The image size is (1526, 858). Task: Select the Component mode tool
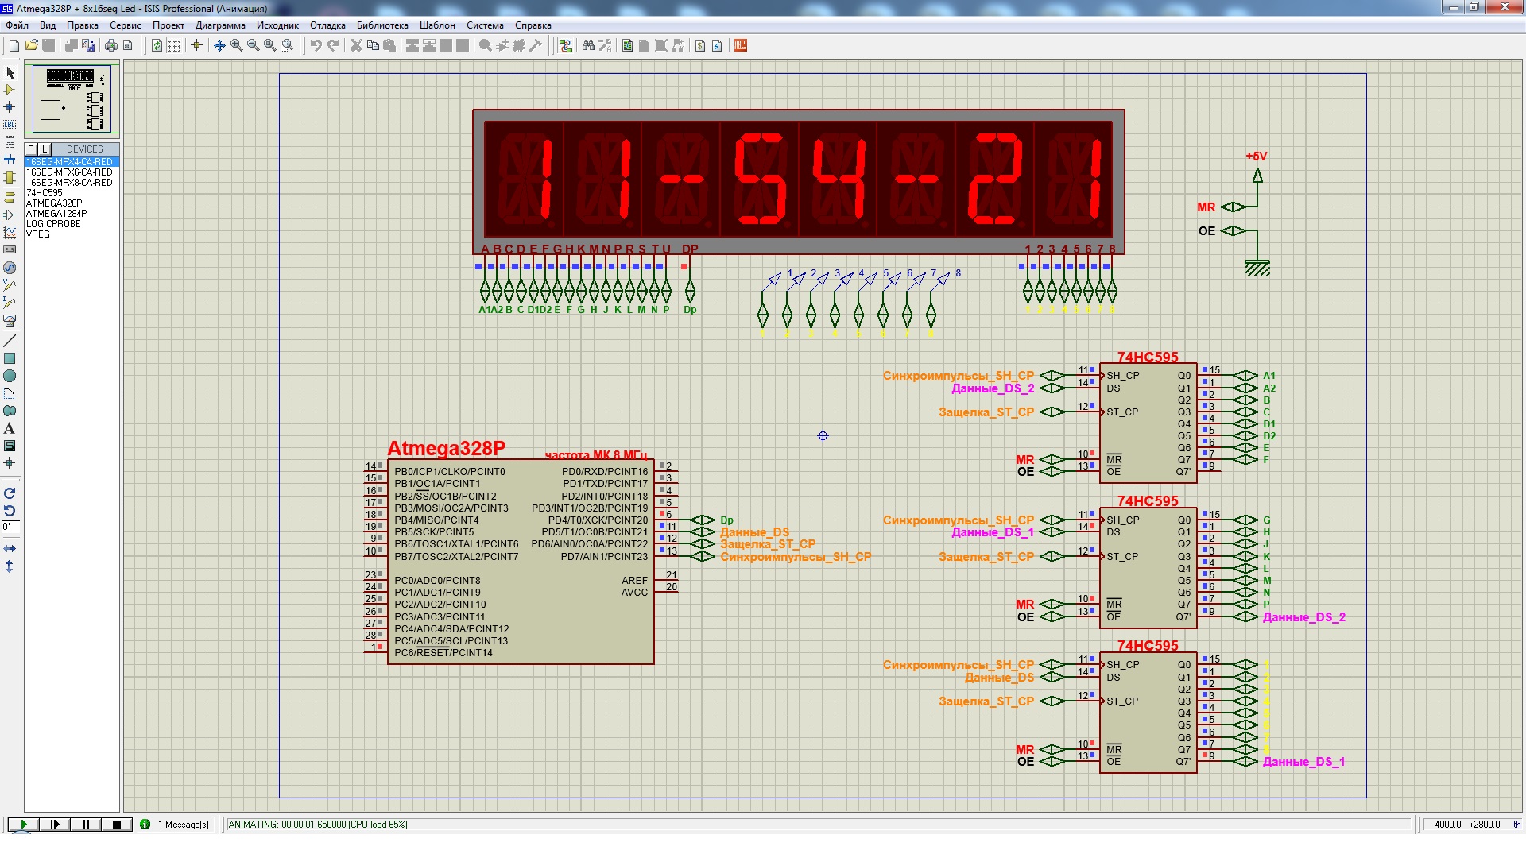click(x=10, y=90)
